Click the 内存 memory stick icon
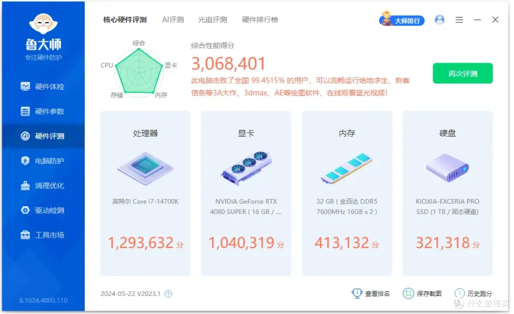 tap(347, 169)
